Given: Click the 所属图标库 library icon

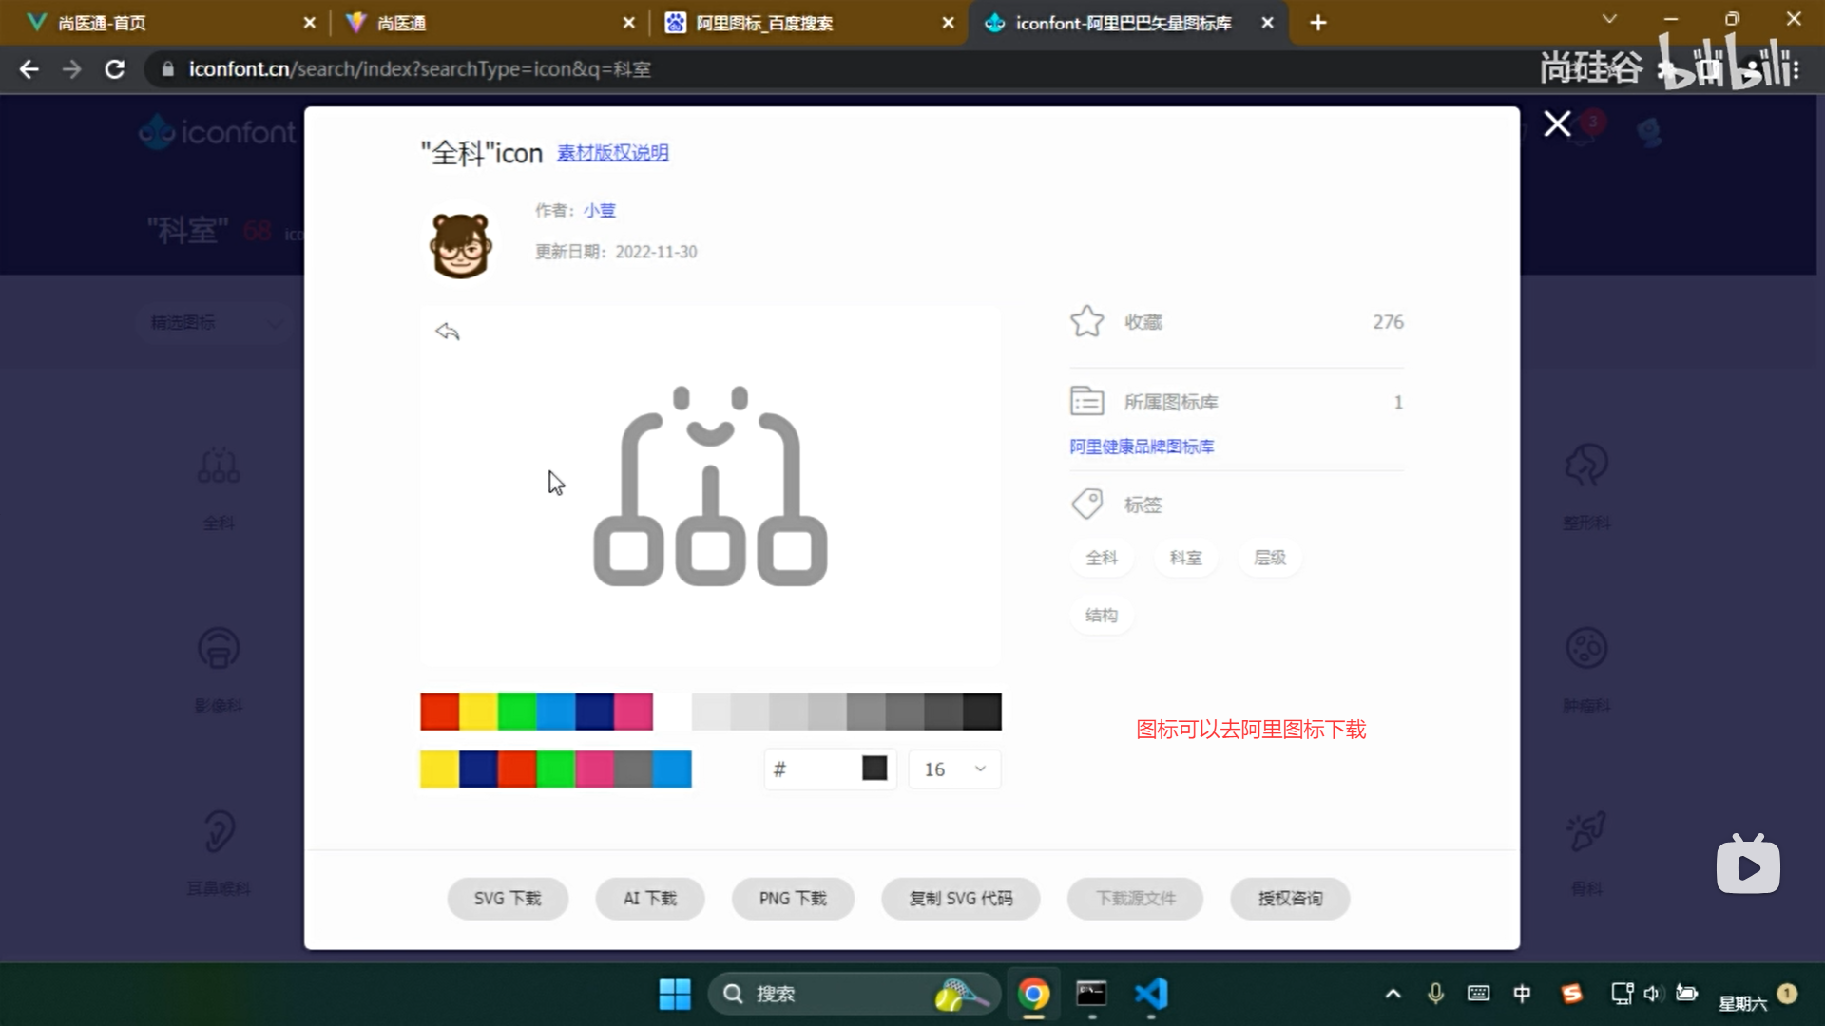Looking at the screenshot, I should (x=1087, y=401).
